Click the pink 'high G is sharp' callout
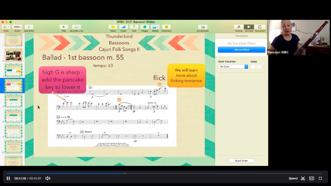The width and height of the screenshot is (331, 186). coord(63,80)
